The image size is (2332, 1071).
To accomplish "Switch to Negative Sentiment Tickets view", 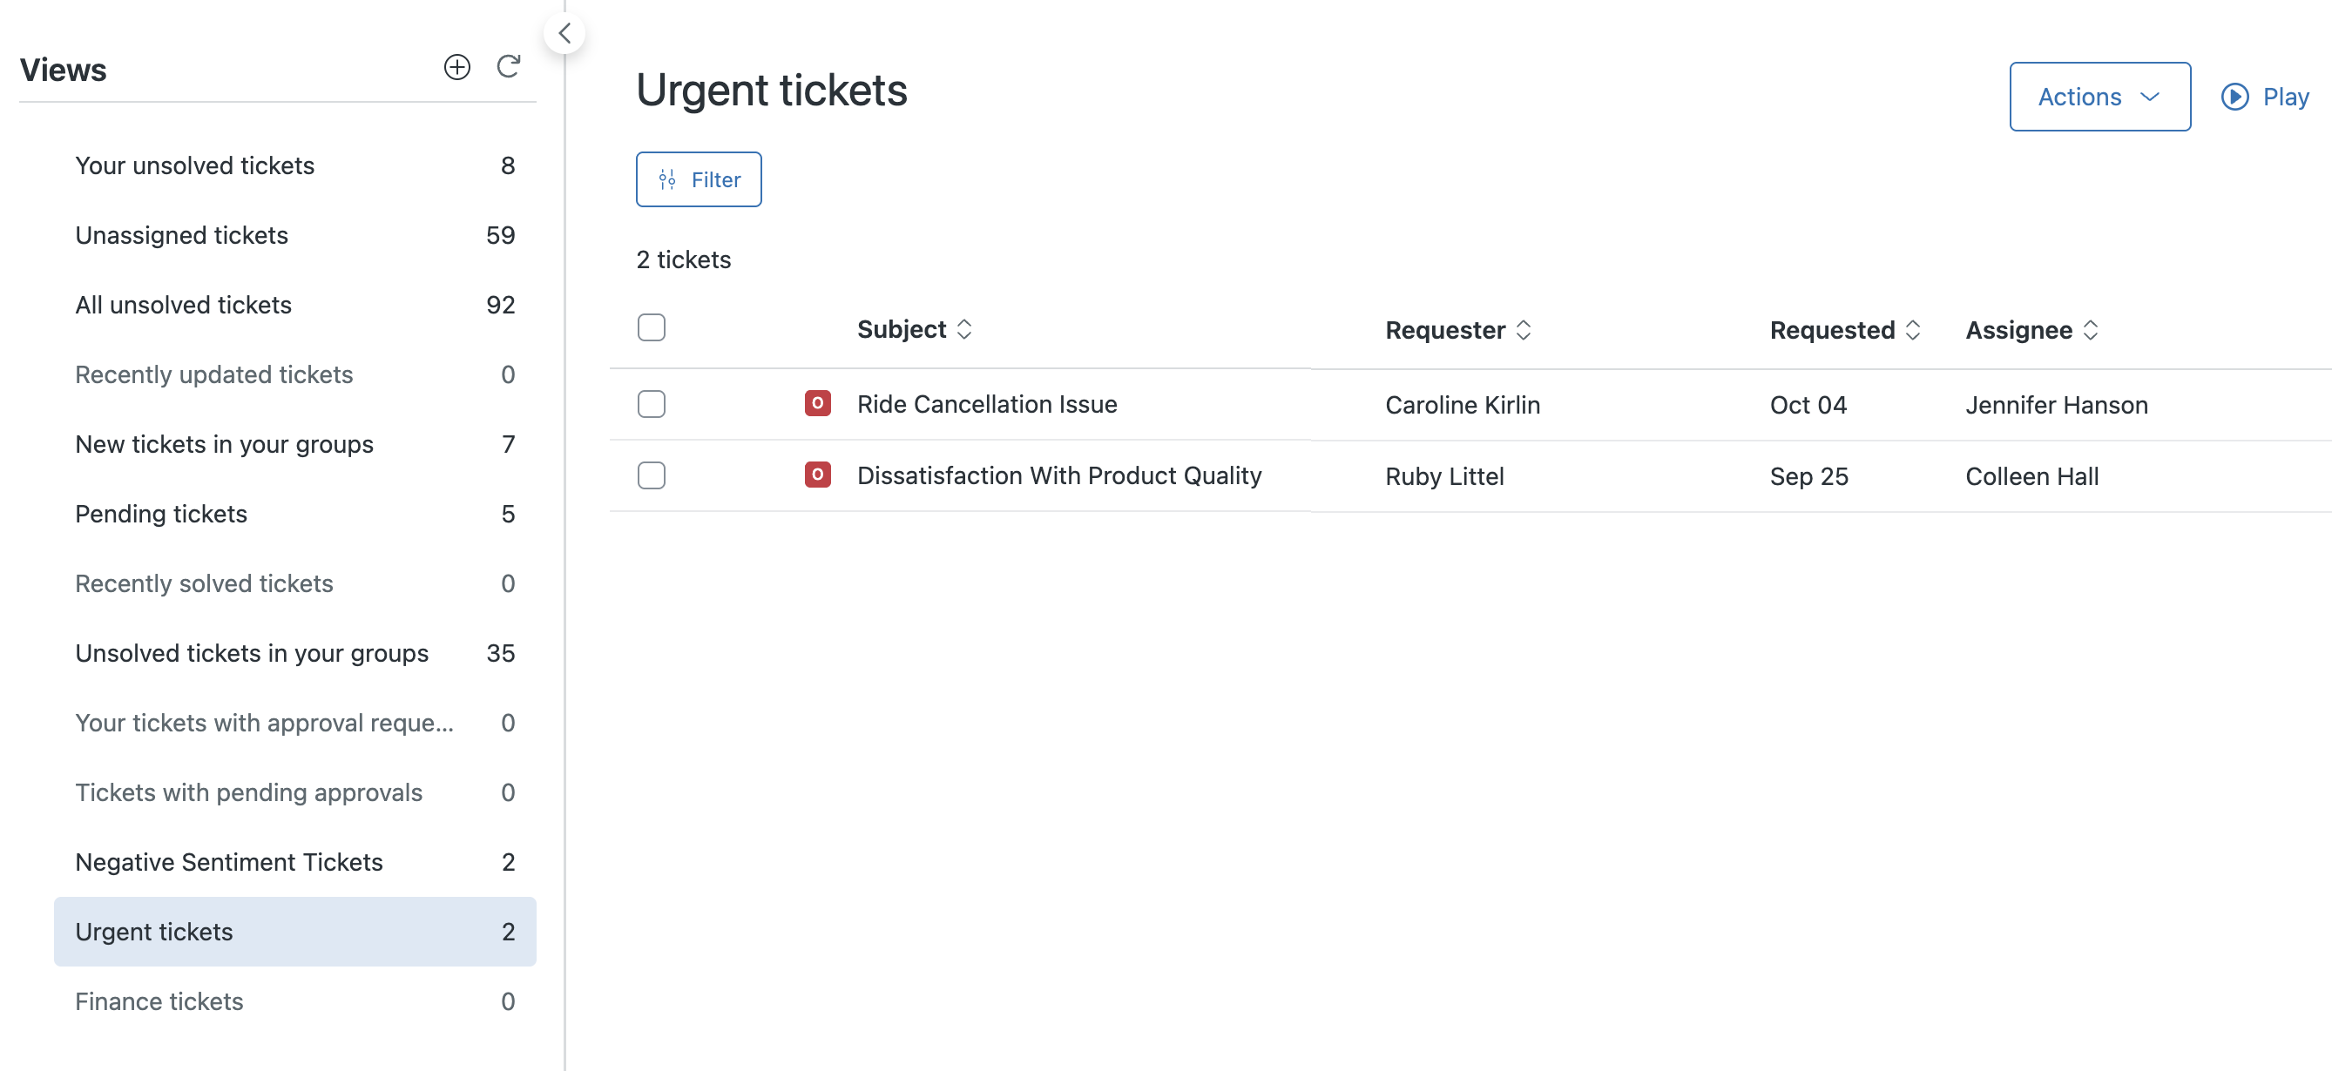I will 228,862.
